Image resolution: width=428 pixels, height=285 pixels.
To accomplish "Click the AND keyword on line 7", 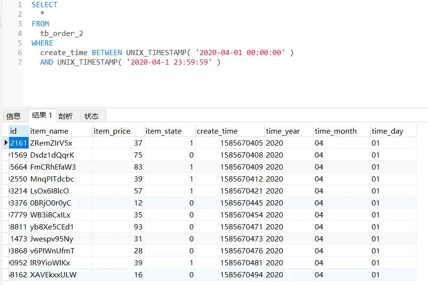I will pyautogui.click(x=47, y=62).
